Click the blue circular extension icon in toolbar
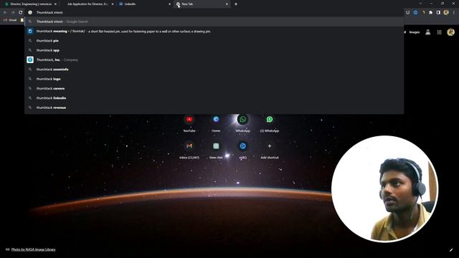 click(x=415, y=13)
